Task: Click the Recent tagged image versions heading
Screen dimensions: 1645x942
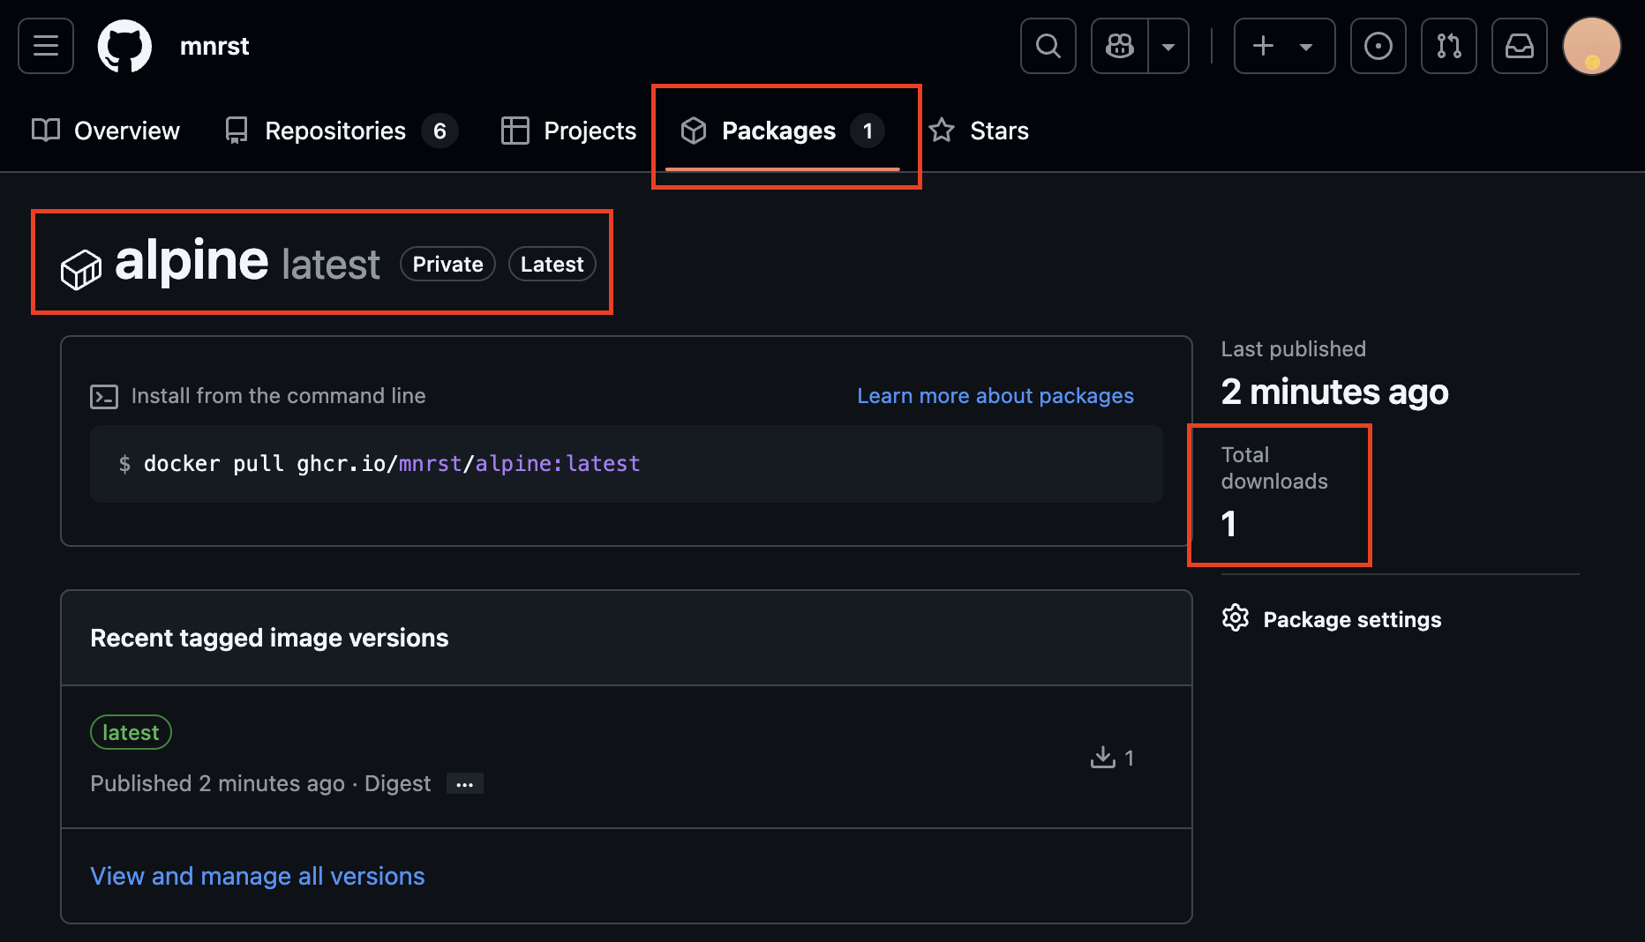Action: [x=269, y=638]
